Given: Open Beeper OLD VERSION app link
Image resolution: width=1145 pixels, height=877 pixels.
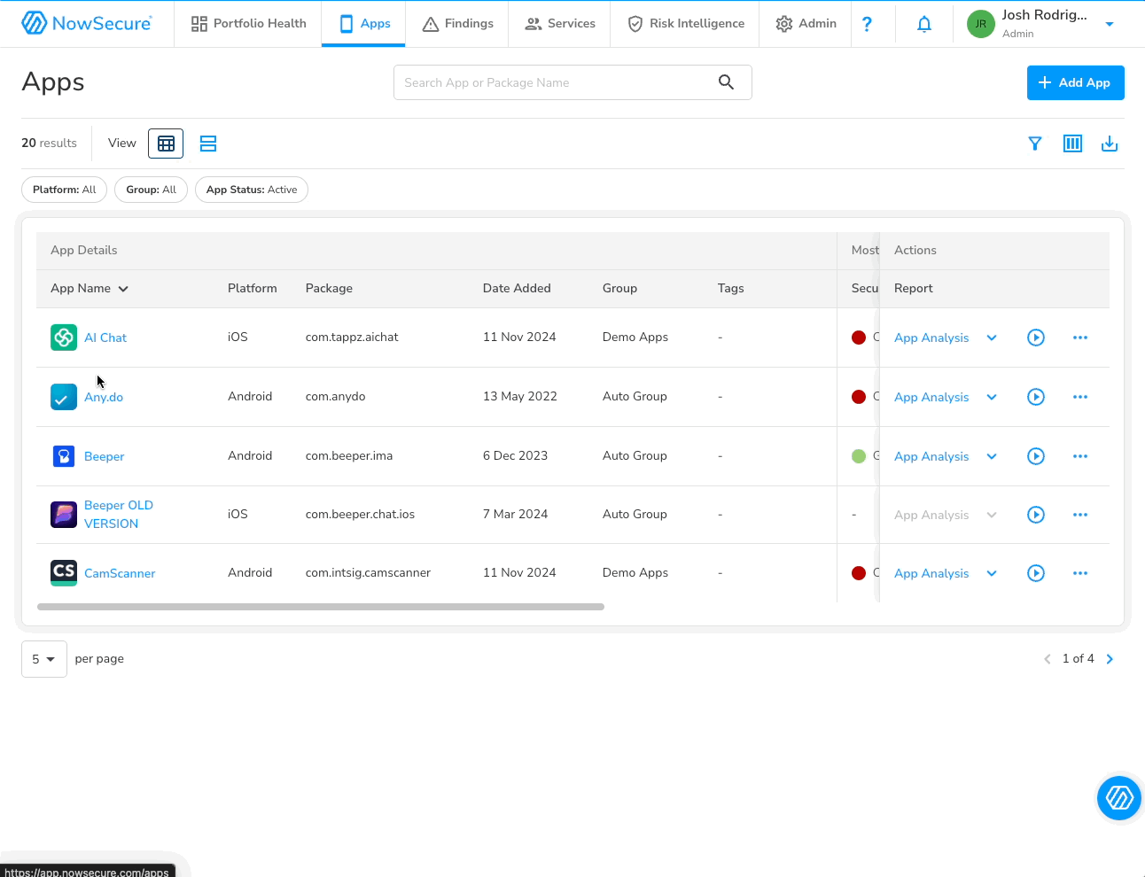Looking at the screenshot, I should pos(119,515).
